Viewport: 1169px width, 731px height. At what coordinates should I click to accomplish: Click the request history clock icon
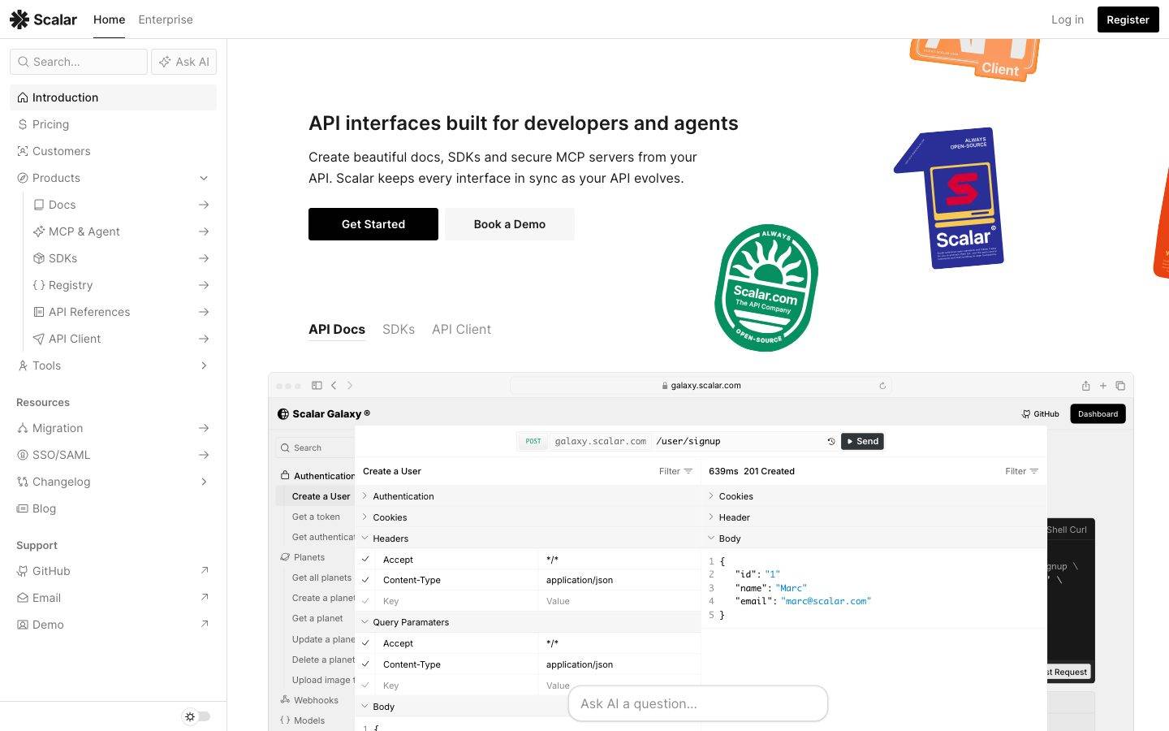(831, 442)
